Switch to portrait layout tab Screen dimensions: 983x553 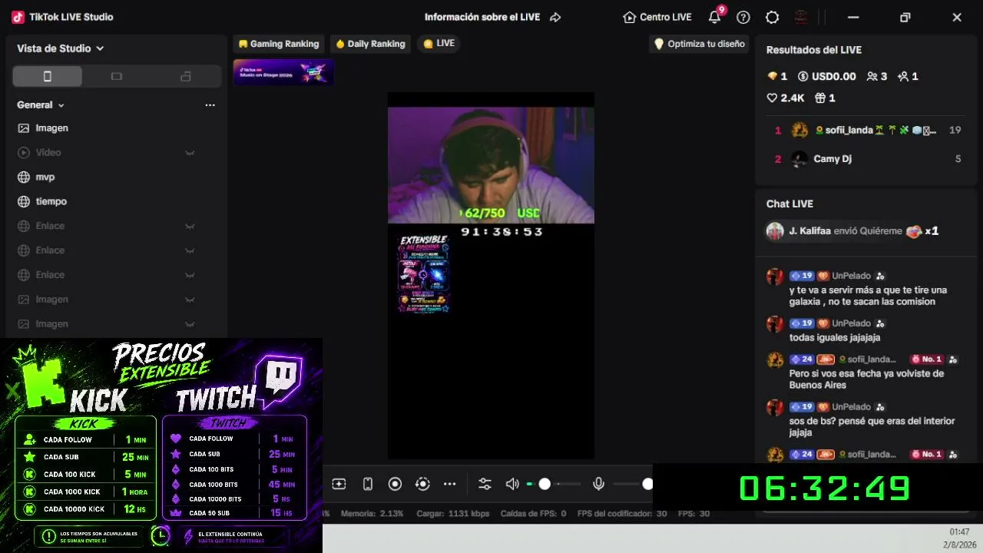pos(48,76)
